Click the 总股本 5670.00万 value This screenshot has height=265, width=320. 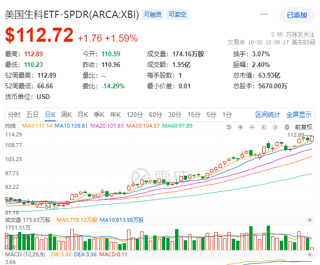(272, 86)
